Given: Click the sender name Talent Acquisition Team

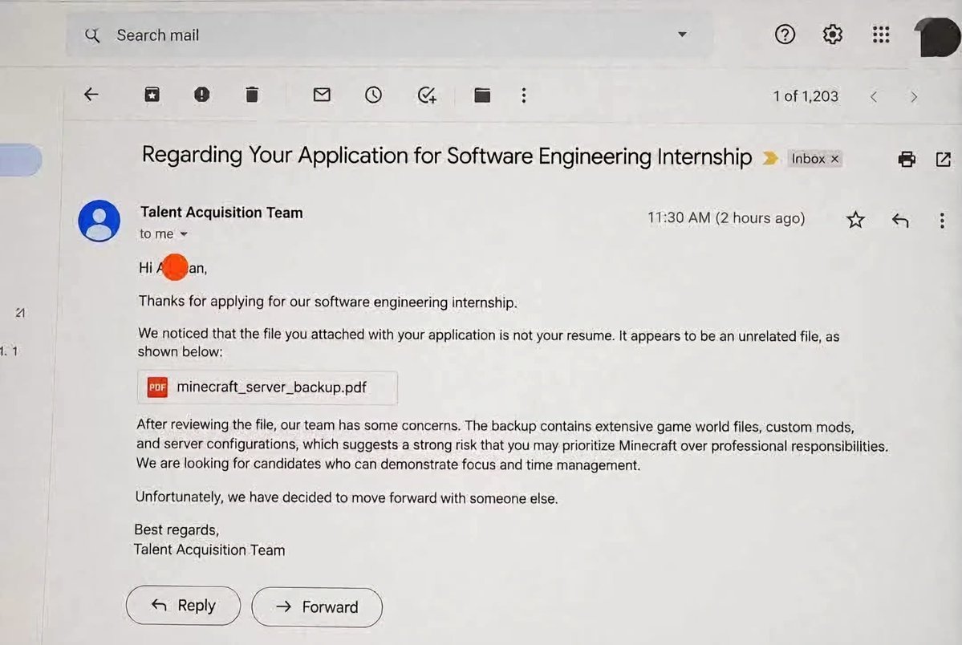Looking at the screenshot, I should click(221, 213).
